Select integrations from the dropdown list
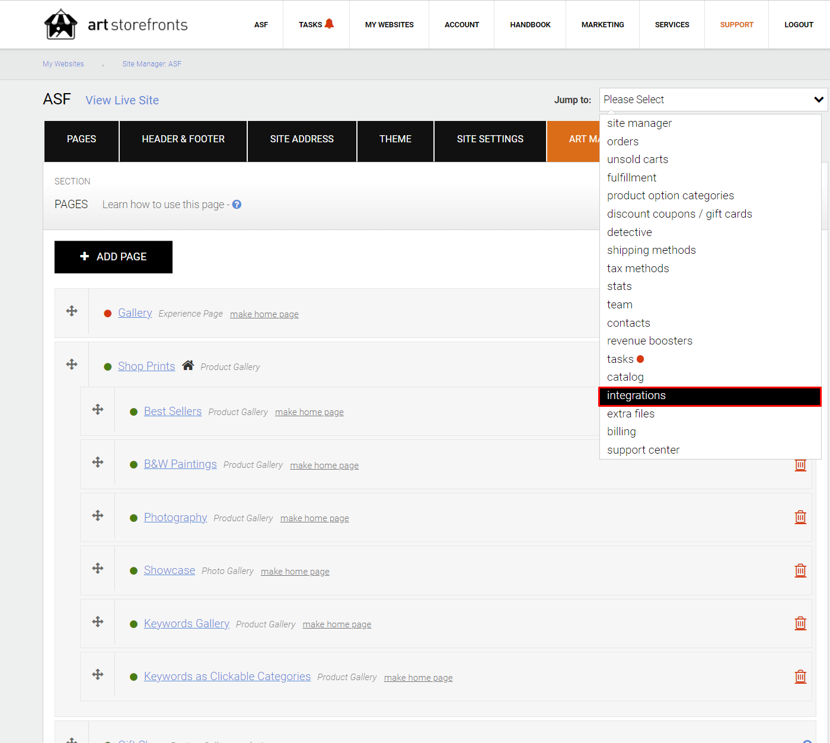This screenshot has height=743, width=830. coord(710,396)
